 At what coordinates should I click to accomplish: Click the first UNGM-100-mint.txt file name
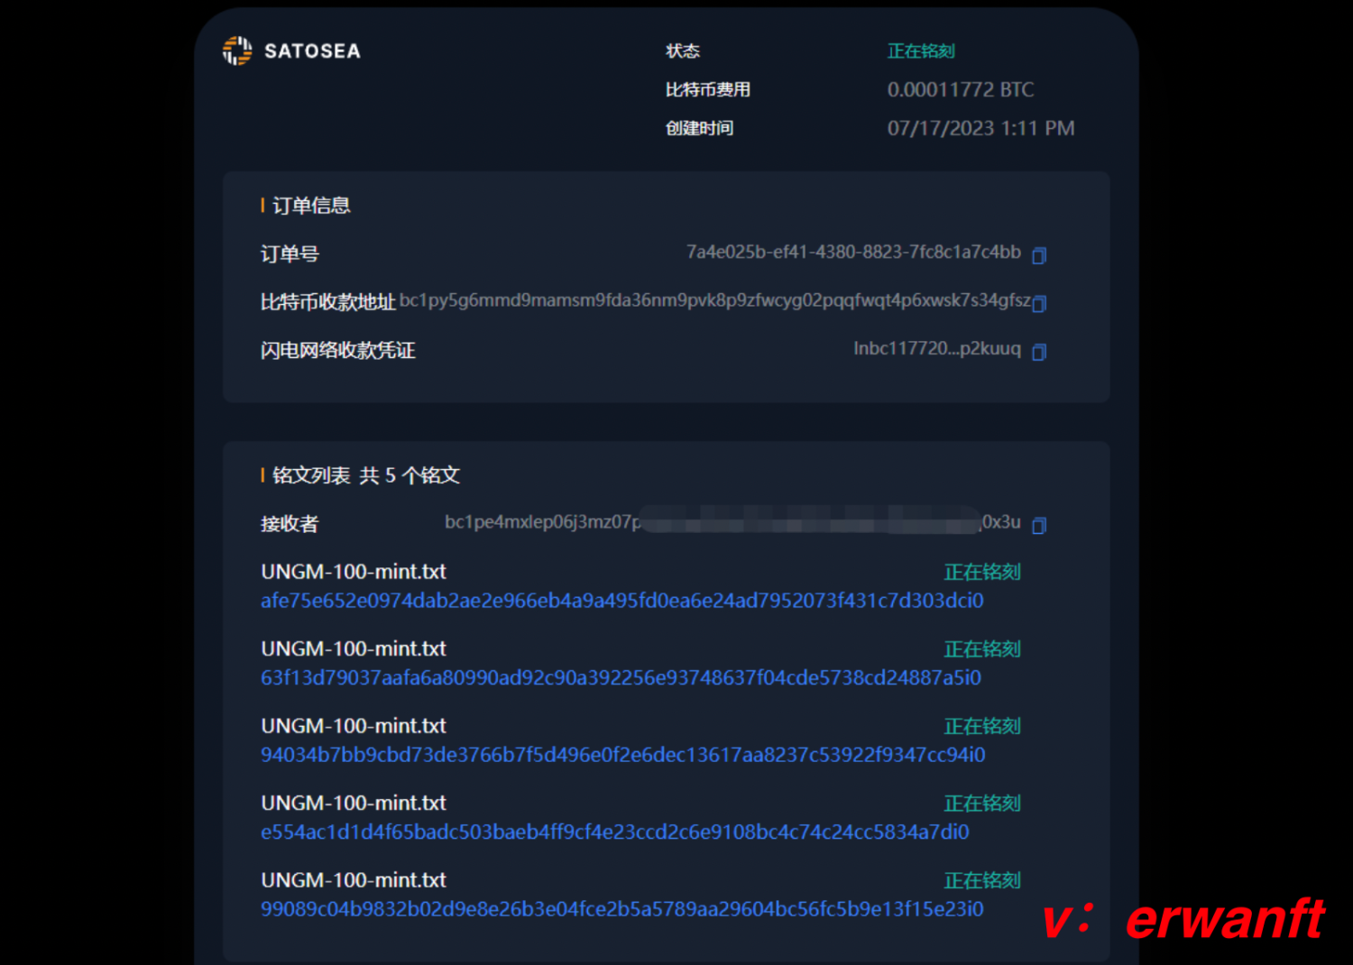[x=354, y=572]
